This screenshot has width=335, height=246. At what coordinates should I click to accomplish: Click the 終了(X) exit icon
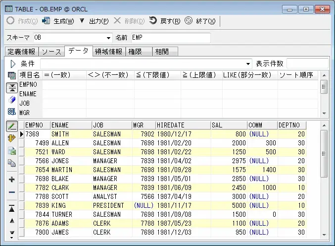pos(189,21)
